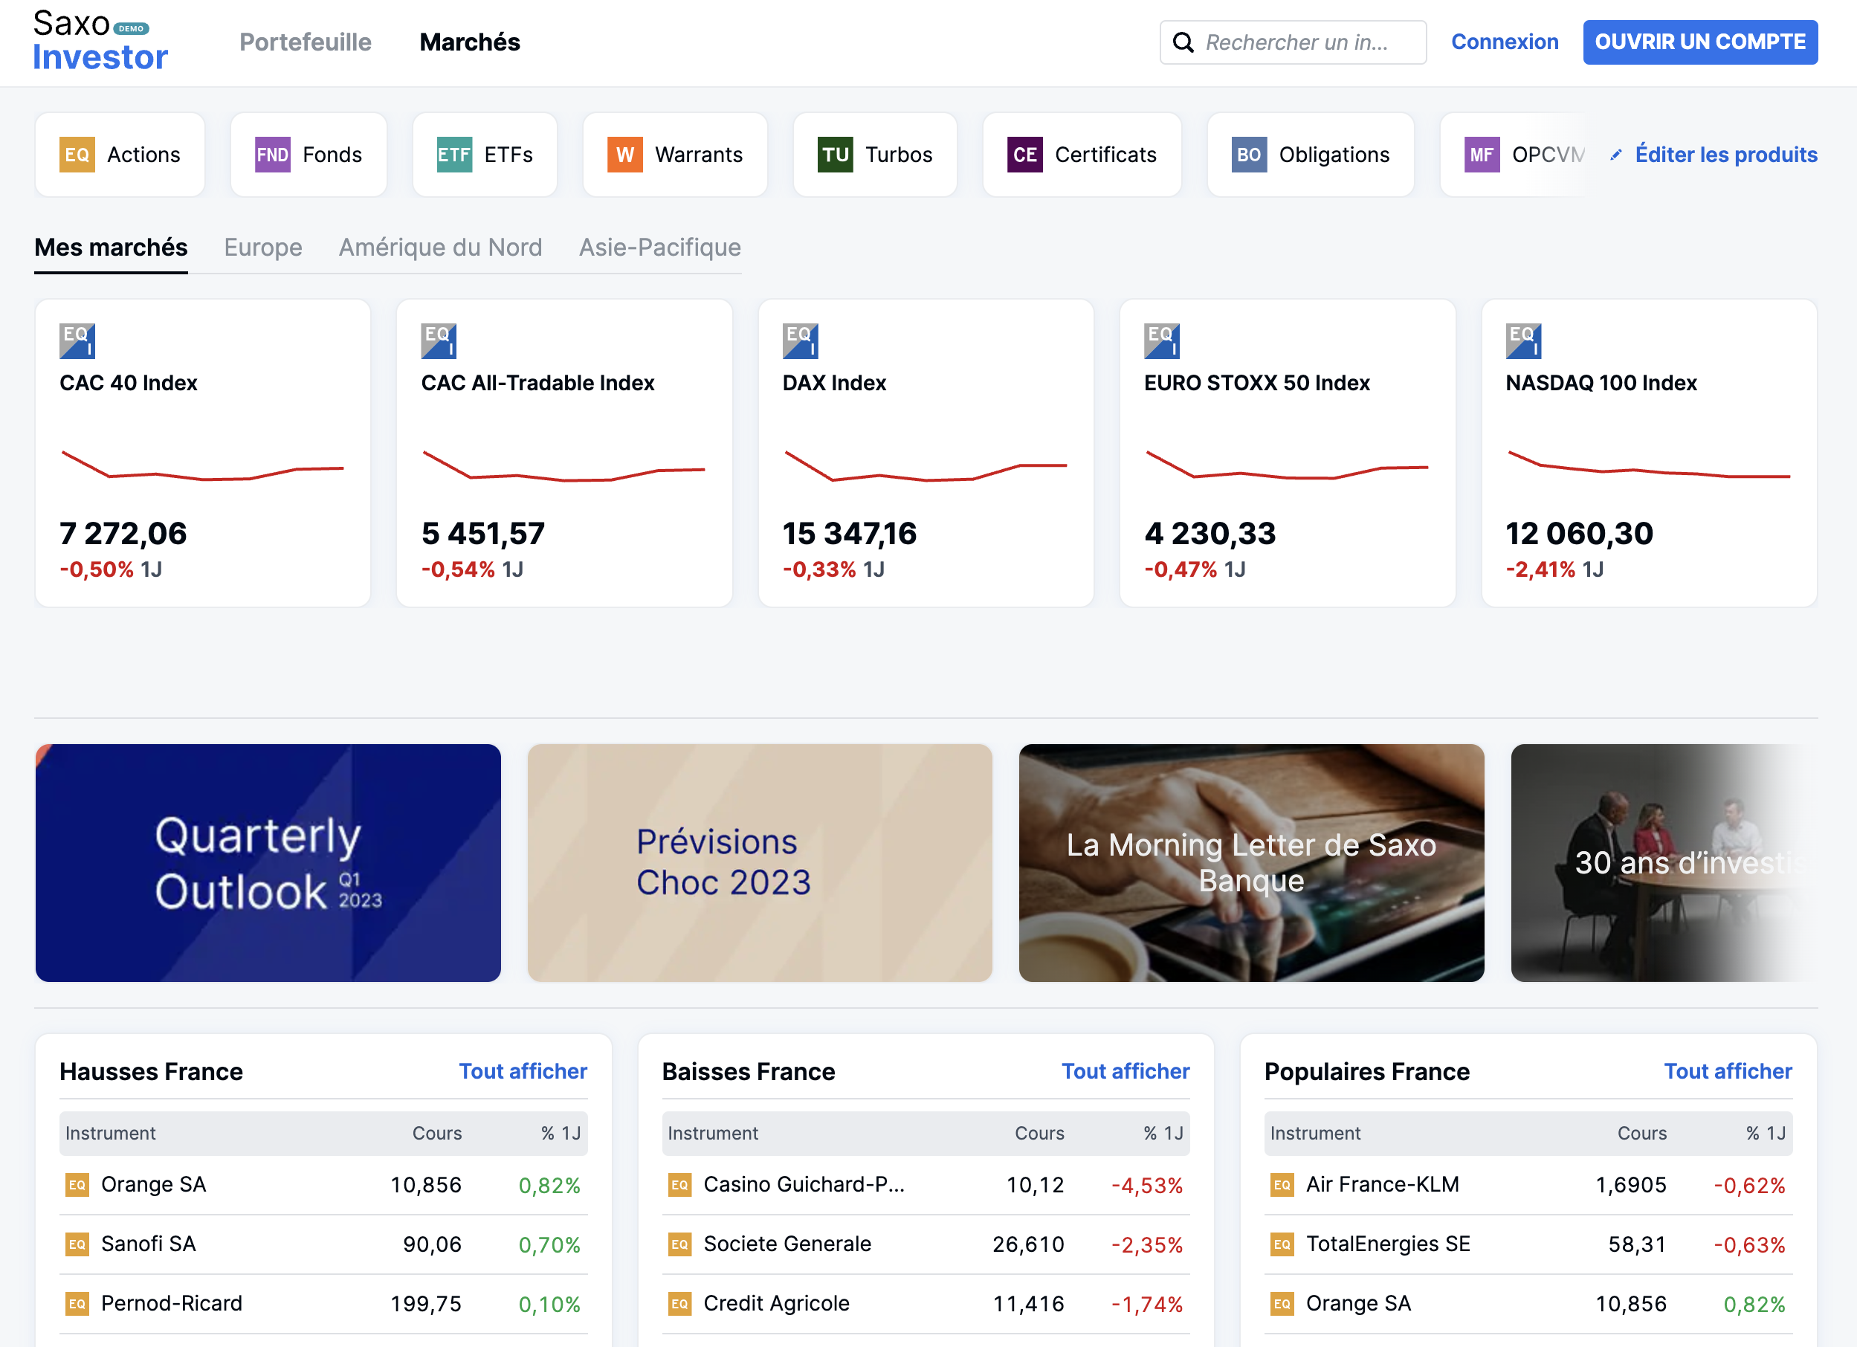The height and width of the screenshot is (1347, 1857).
Task: Open the Quarterly Outlook Q1 2023 banner
Action: click(268, 863)
